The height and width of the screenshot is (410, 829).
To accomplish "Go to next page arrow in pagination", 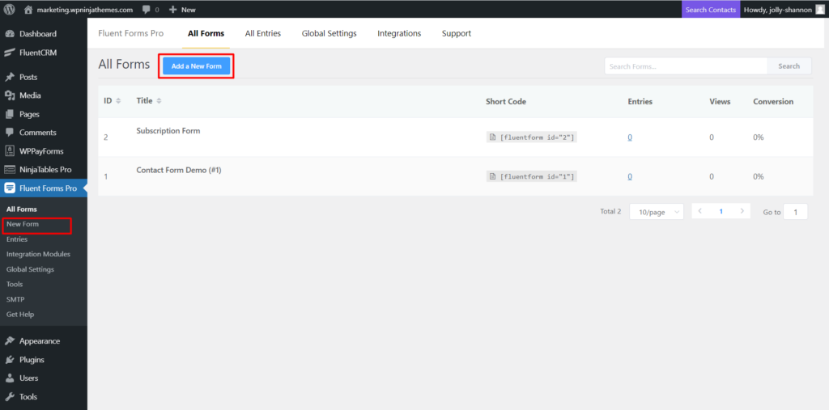I will click(x=742, y=211).
